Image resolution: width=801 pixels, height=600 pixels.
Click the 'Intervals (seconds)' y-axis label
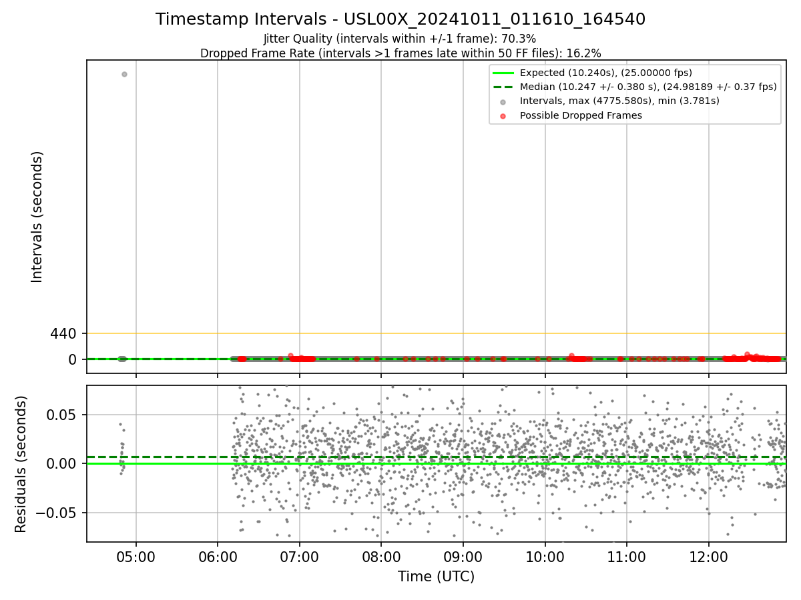37,217
